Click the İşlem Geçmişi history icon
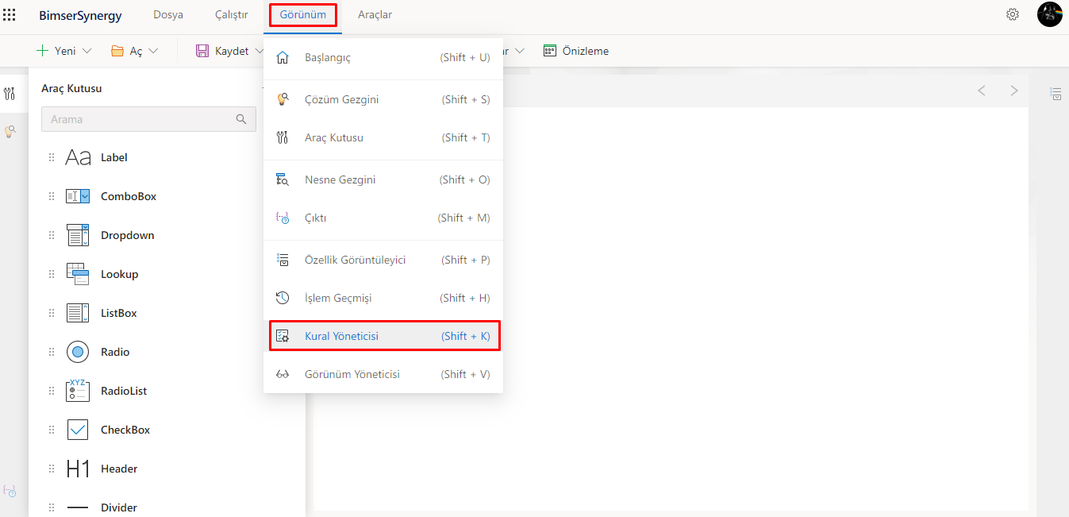 pyautogui.click(x=282, y=298)
